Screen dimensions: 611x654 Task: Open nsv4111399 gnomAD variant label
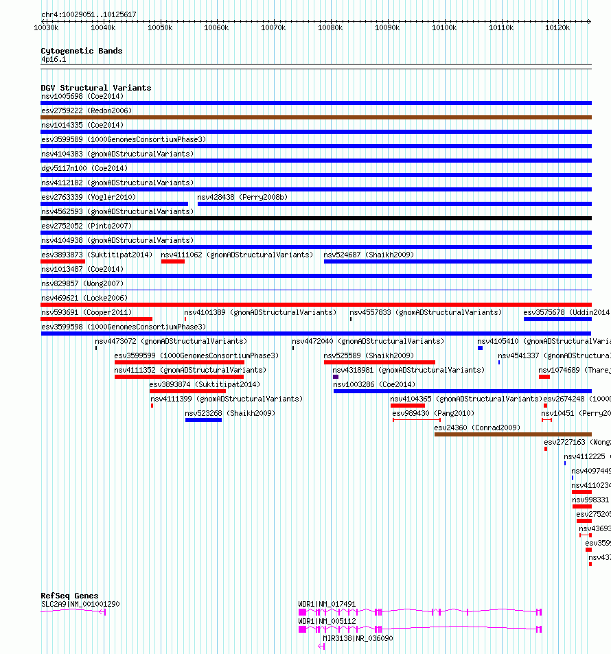227,399
